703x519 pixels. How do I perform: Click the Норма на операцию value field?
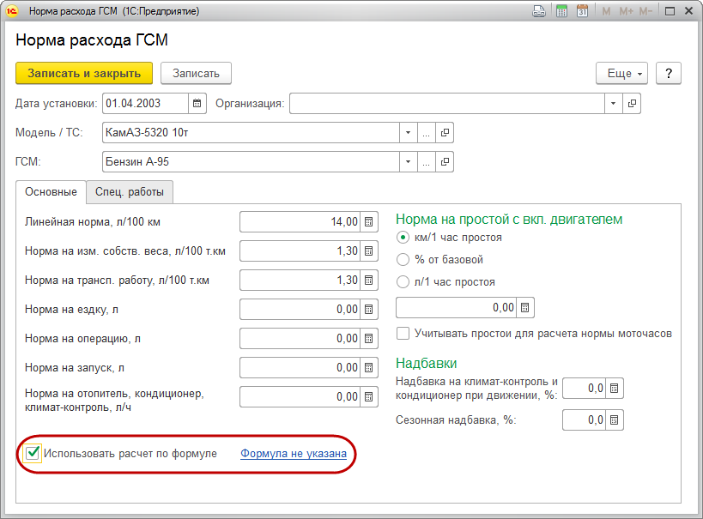pos(300,338)
